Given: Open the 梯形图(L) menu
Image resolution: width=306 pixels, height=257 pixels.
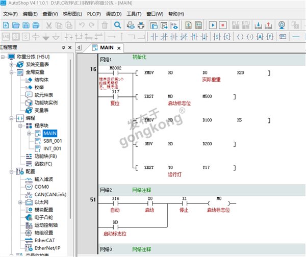Looking at the screenshot, I should pos(72,13).
